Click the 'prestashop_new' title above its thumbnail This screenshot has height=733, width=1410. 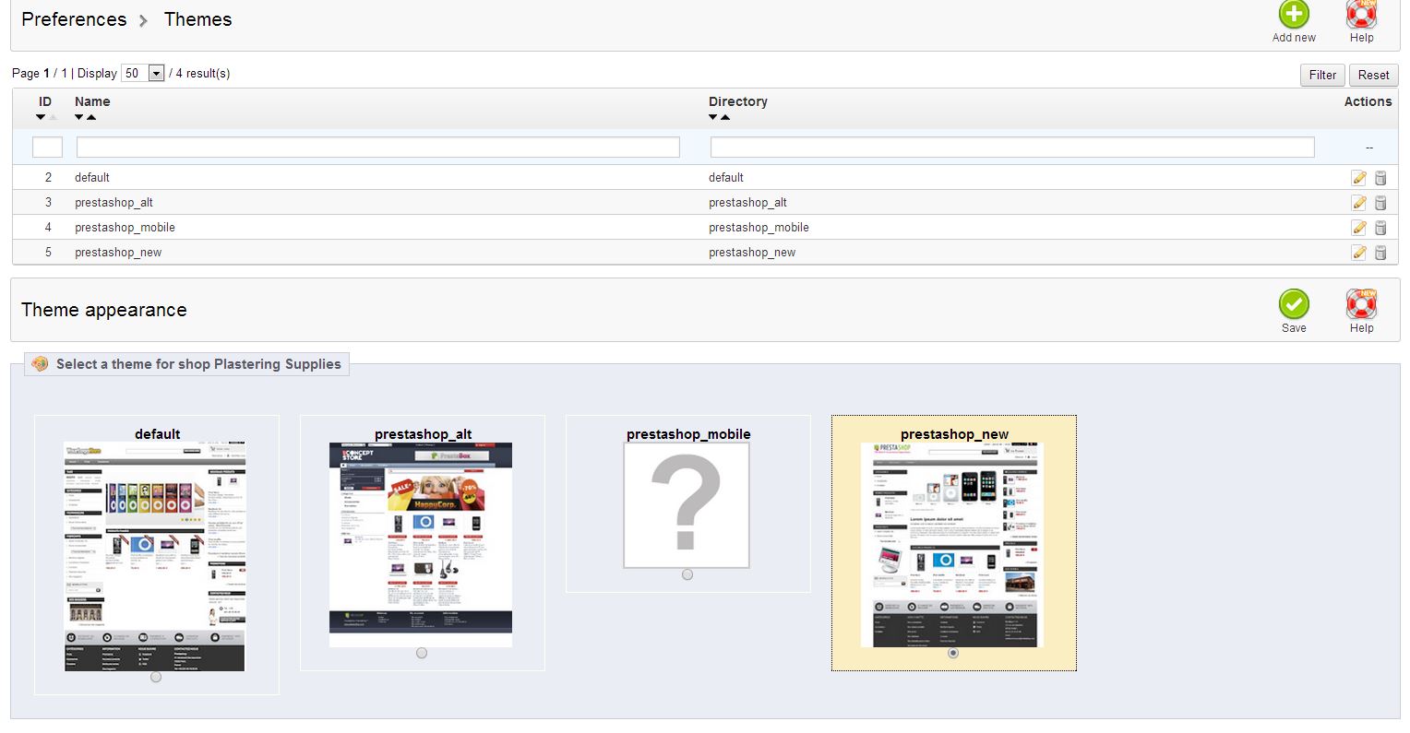(954, 434)
